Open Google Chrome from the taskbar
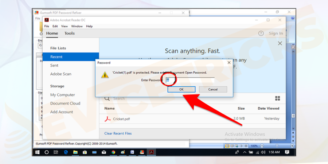Screen dimensions: 328x164 click(113, 152)
